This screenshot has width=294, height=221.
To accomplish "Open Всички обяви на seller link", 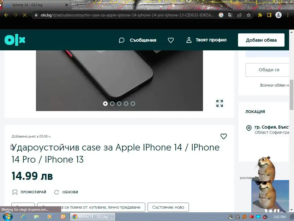I will pos(274,85).
